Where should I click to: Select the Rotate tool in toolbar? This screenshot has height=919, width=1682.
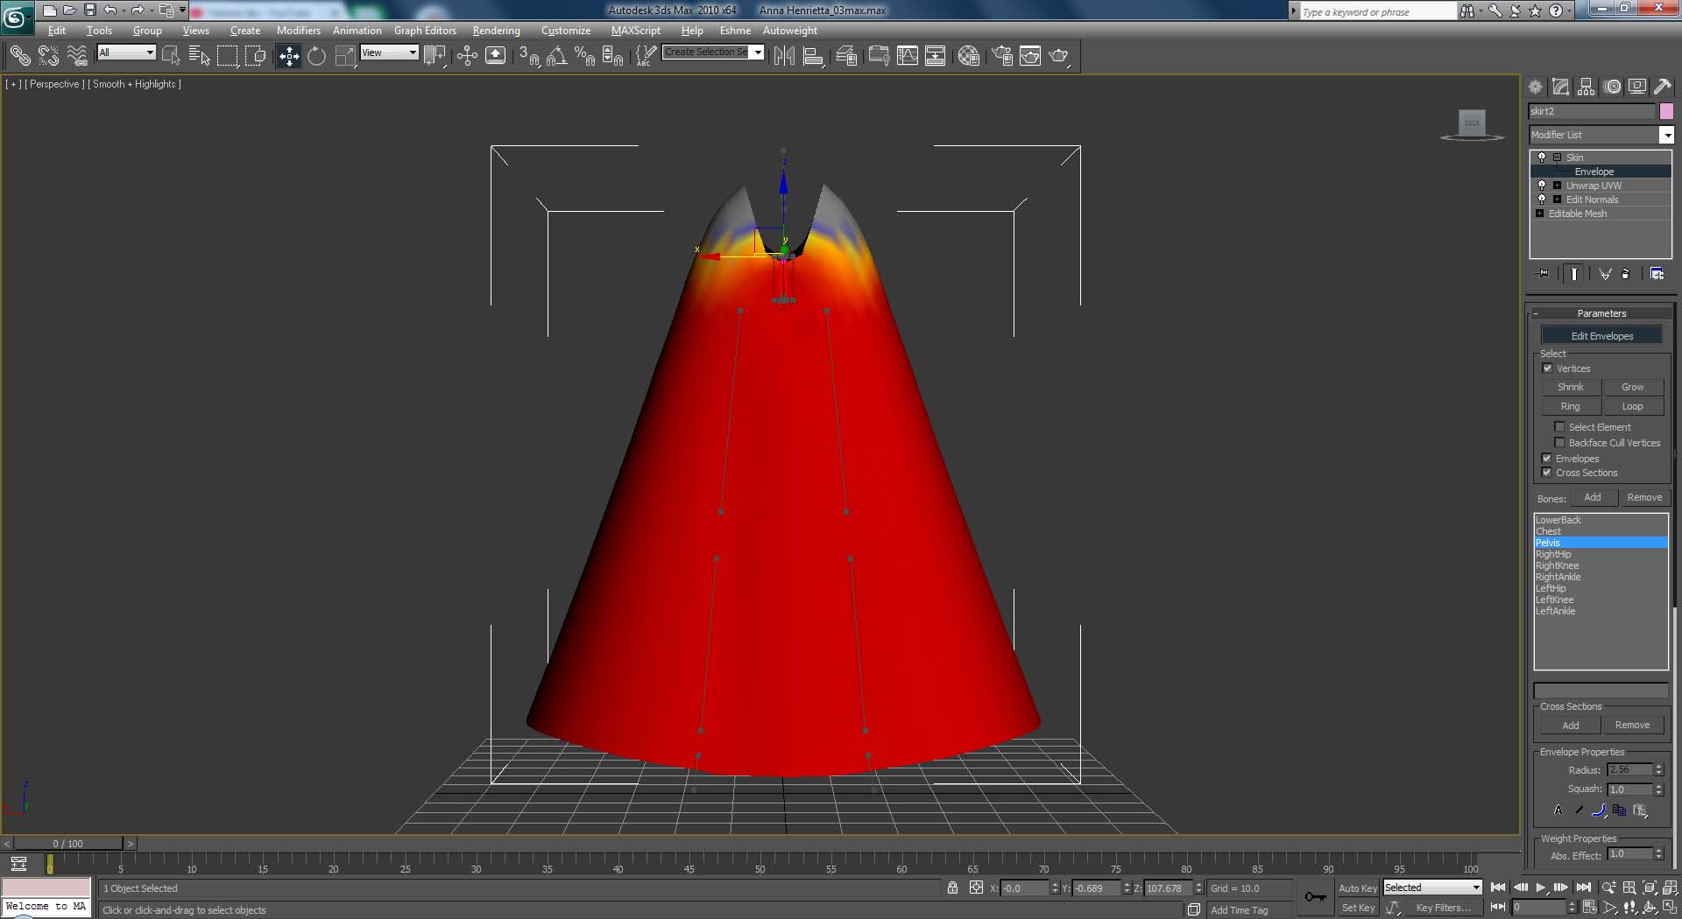[x=316, y=56]
